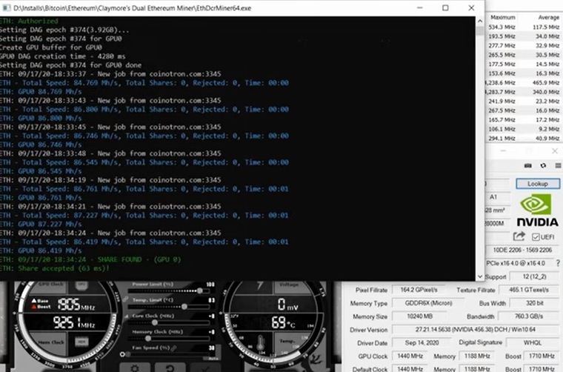Click the thermometer icon on the temperature gauge
The height and width of the screenshot is (372, 563).
tap(261, 343)
